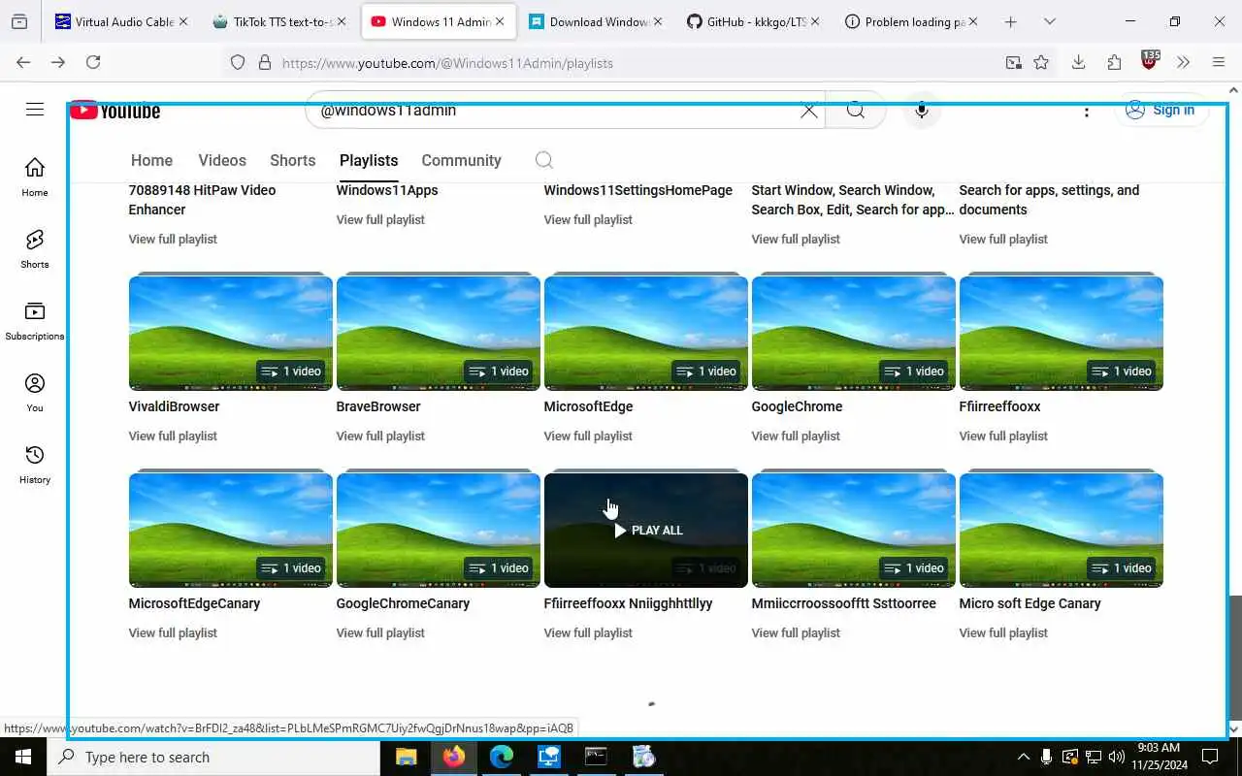Open Shorts in YouTube sidebar
The height and width of the screenshot is (776, 1242).
[35, 248]
